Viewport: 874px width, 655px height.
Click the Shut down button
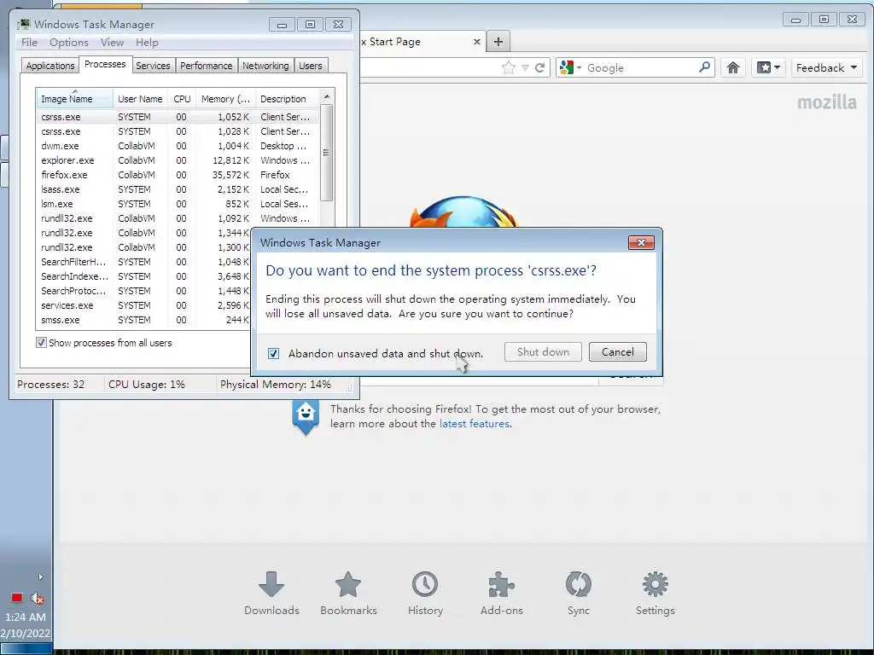coord(543,352)
